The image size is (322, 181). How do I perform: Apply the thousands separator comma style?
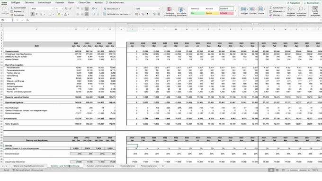[147, 14]
